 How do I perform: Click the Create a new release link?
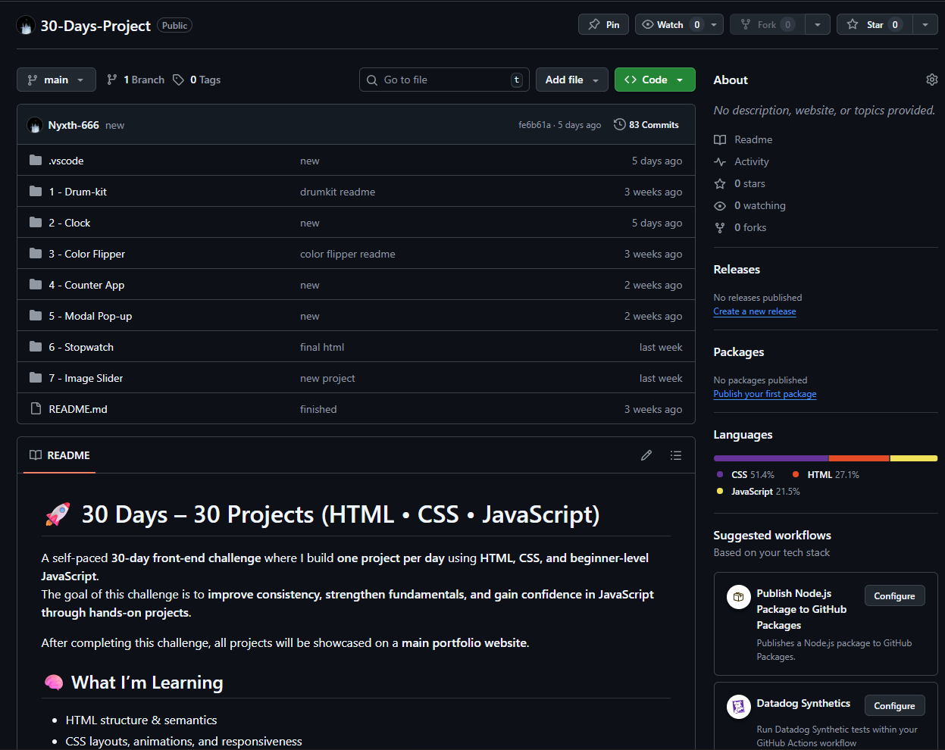[x=754, y=311]
